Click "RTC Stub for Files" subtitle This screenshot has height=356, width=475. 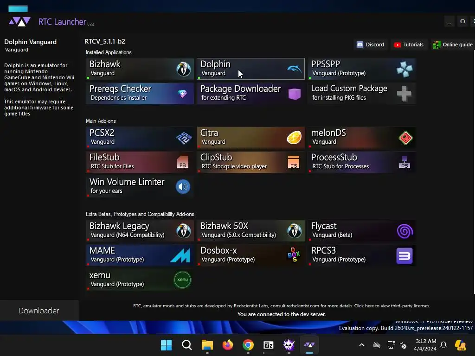point(112,166)
